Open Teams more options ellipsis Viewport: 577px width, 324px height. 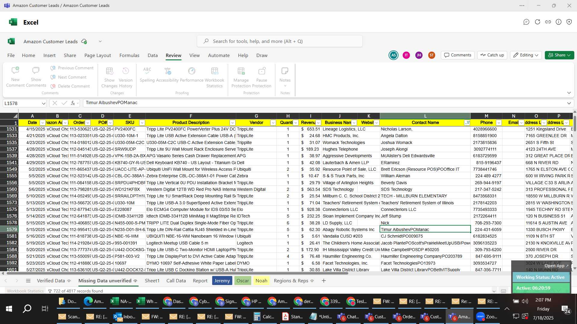click(x=522, y=5)
